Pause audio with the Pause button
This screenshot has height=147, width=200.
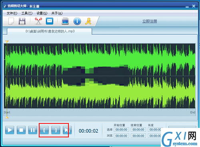point(33,130)
